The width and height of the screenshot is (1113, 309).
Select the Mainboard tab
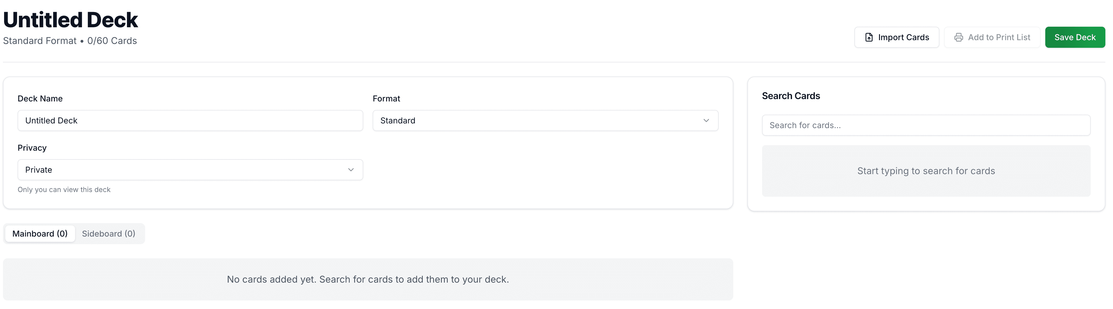[x=40, y=233]
